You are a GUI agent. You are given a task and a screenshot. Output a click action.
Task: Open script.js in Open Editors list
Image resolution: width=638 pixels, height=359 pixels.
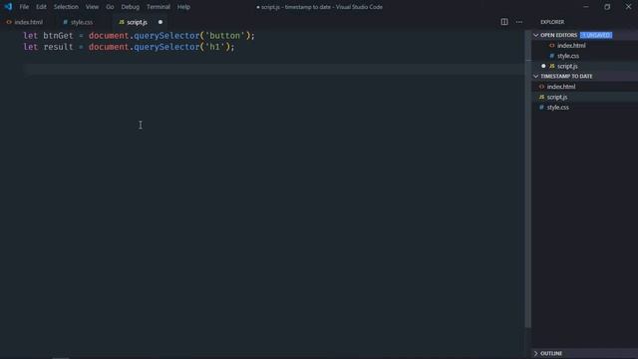coord(567,66)
